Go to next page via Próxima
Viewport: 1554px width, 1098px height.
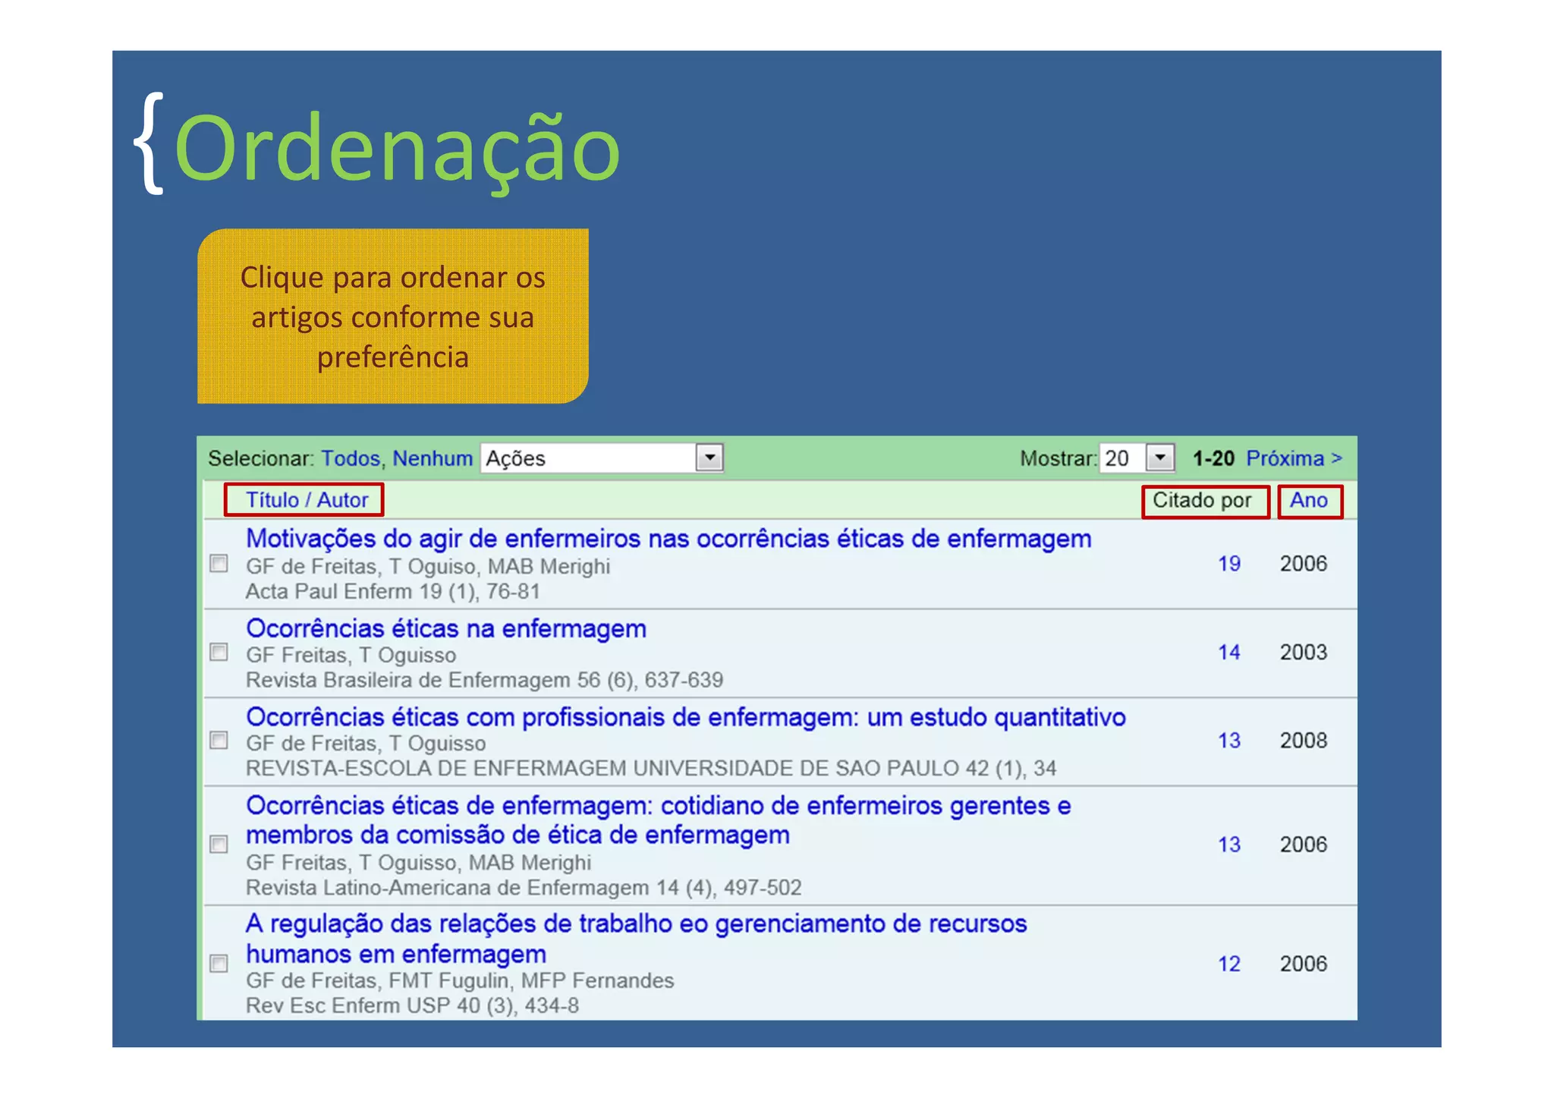(x=1294, y=458)
